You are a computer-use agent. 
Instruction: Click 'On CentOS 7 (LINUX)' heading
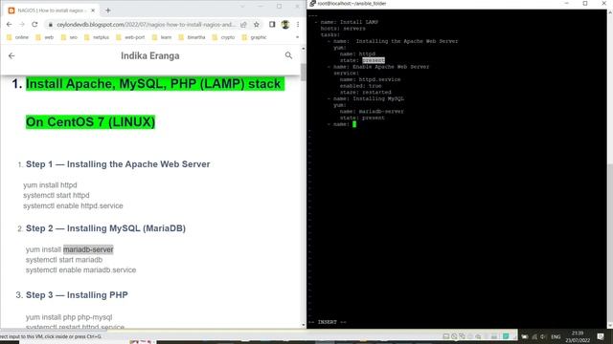point(90,122)
